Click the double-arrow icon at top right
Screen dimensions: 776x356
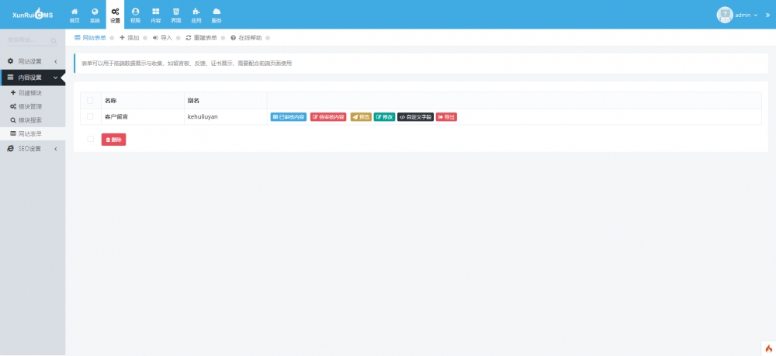pos(767,16)
